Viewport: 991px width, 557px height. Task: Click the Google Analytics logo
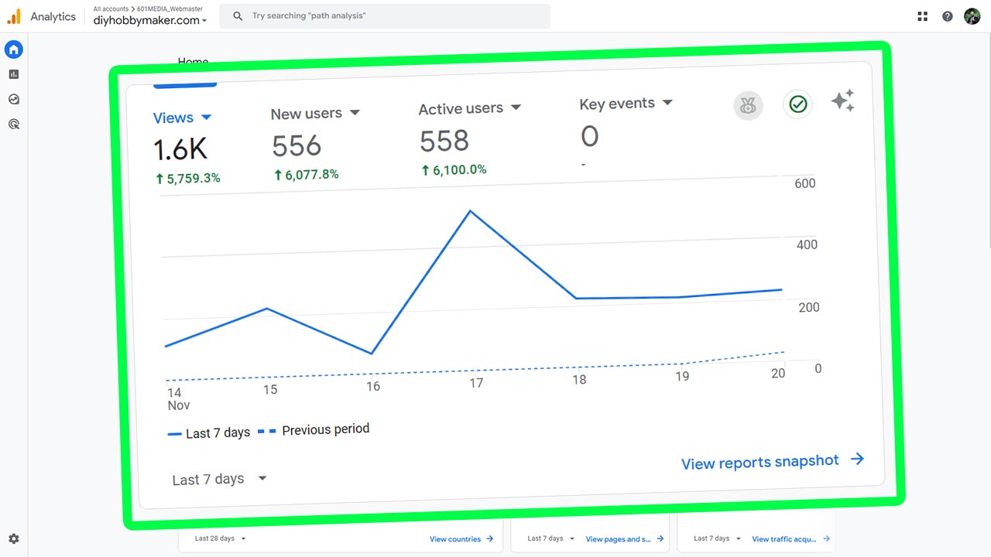coord(14,16)
